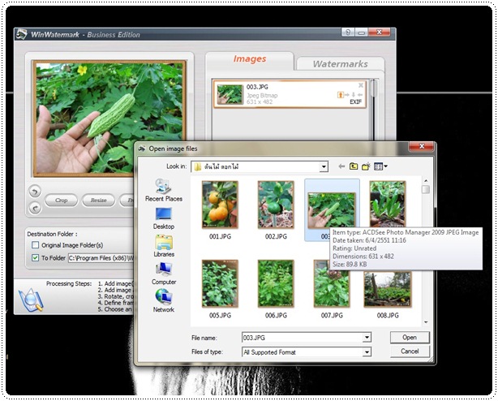Click the Up One Level folder icon
This screenshot has width=498, height=401.
point(354,166)
